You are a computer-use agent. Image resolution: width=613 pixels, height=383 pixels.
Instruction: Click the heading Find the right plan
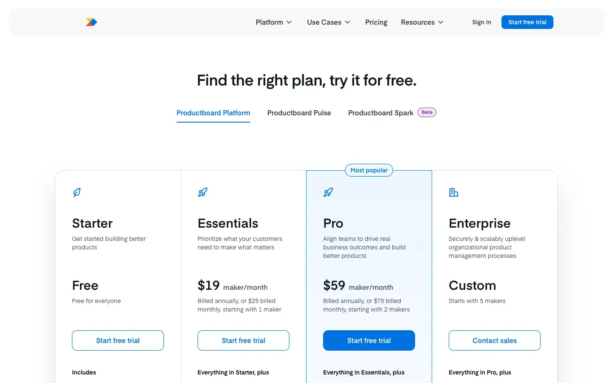point(306,80)
